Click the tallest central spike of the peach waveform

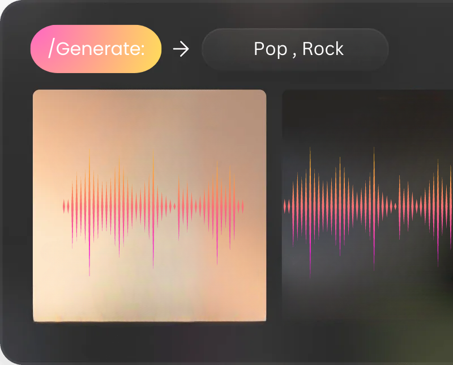point(153,209)
